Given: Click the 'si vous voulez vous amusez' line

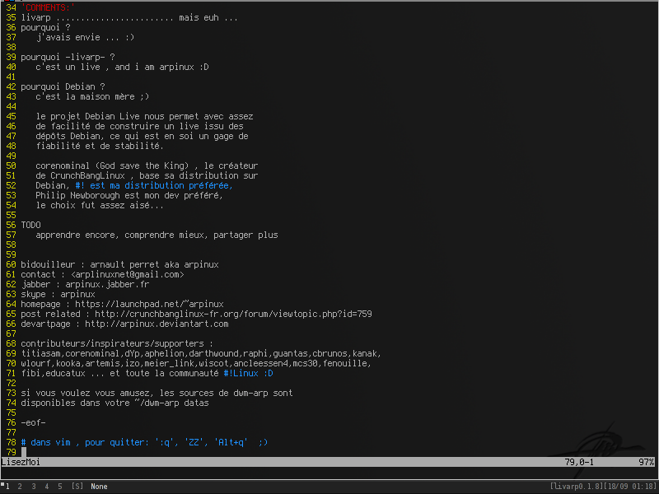Looking at the screenshot, I should tap(157, 394).
